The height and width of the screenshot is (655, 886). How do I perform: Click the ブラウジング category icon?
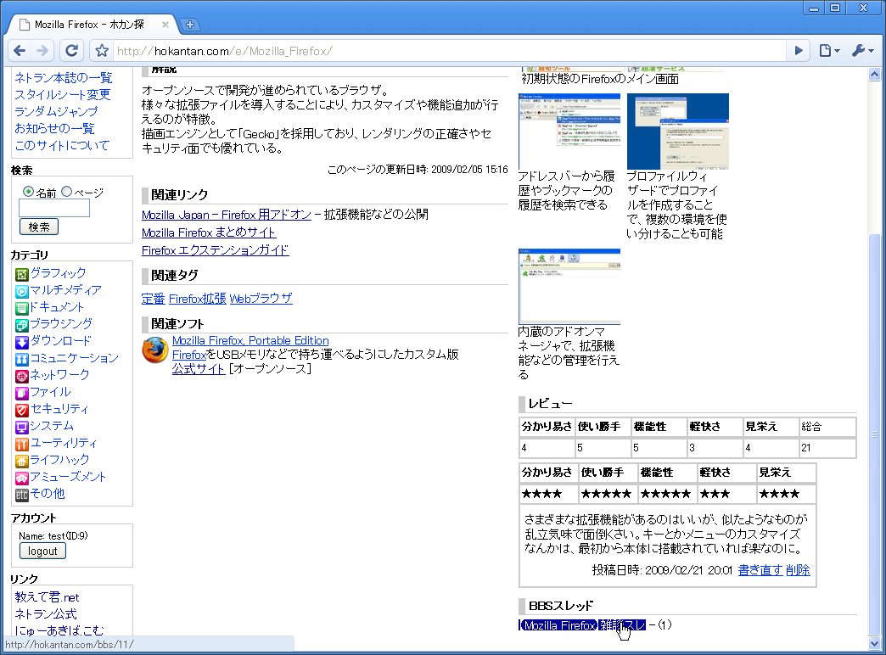[21, 326]
